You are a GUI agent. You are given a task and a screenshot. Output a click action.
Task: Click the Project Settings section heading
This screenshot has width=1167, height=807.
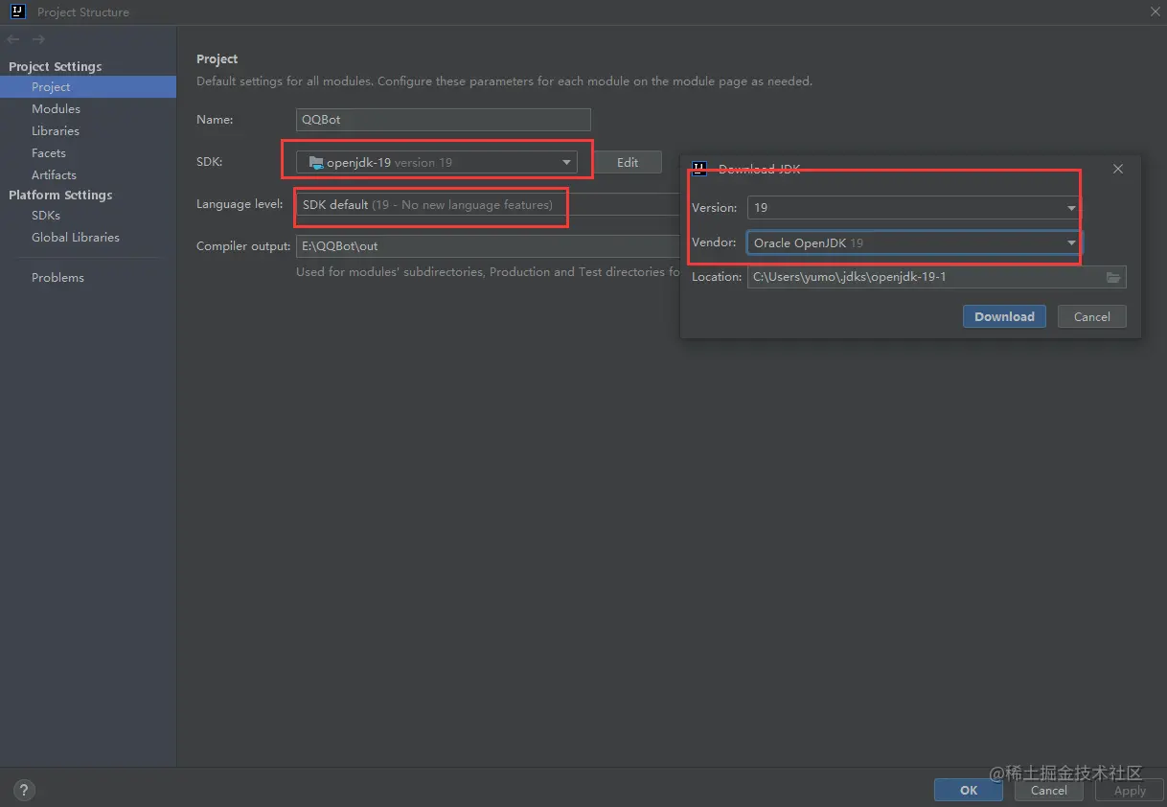[55, 66]
